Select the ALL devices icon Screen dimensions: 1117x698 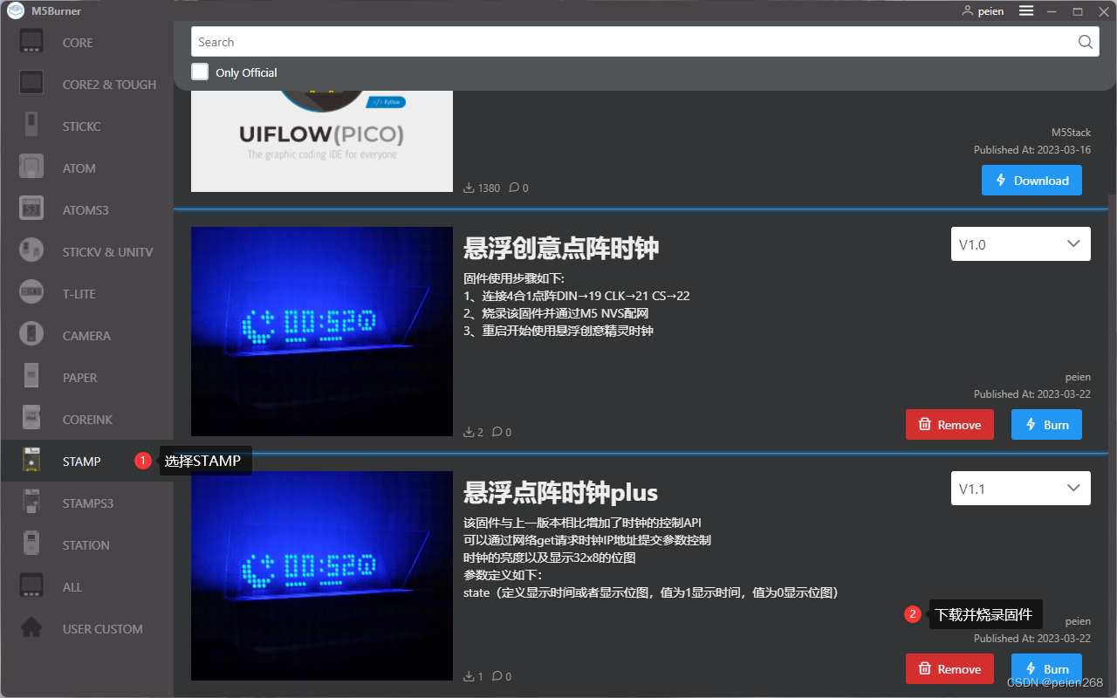[x=32, y=586]
